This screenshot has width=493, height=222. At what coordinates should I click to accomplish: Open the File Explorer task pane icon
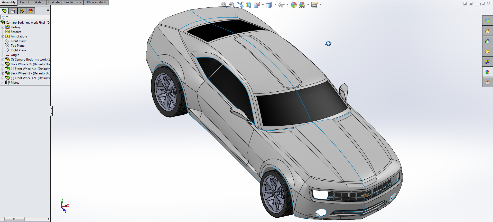pos(487,52)
